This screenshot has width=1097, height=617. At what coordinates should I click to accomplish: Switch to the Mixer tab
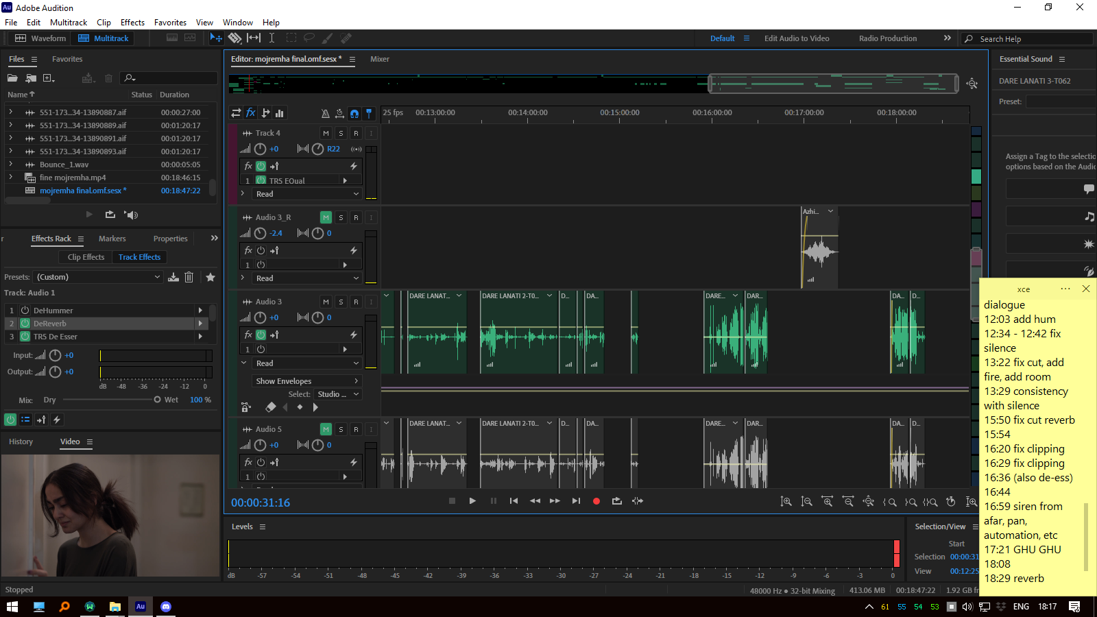[380, 59]
